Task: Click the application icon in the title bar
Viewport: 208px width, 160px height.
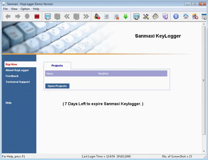Action: click(4, 4)
